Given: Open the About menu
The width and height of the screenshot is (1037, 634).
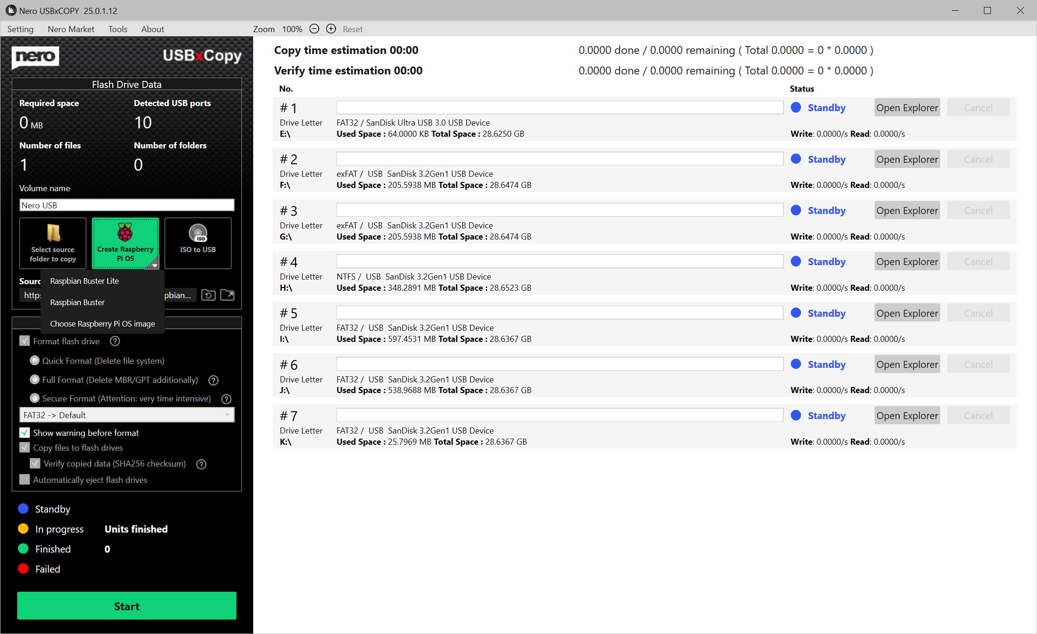Looking at the screenshot, I should coord(153,29).
